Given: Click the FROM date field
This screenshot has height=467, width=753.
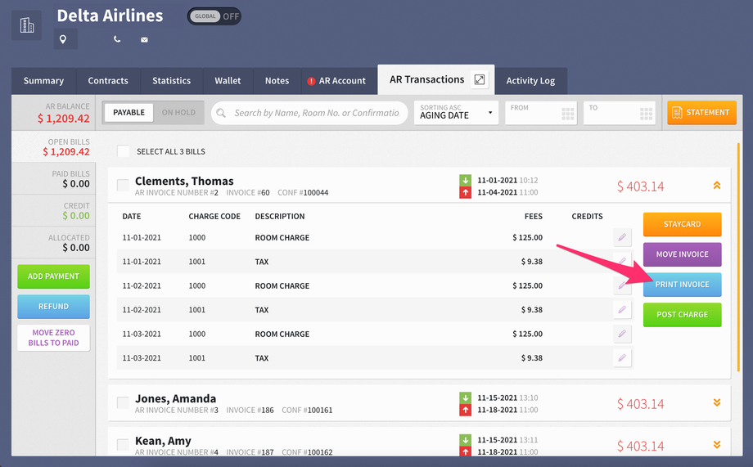Looking at the screenshot, I should 541,113.
